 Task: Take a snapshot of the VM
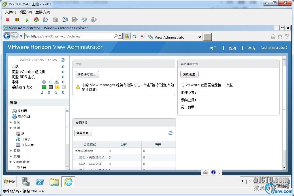tap(46, 20)
